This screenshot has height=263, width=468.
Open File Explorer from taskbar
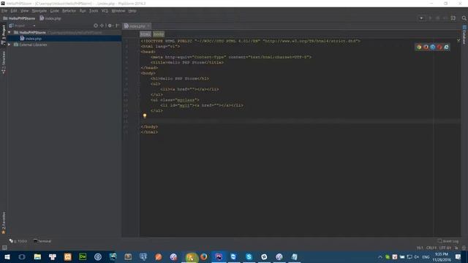(x=37, y=256)
